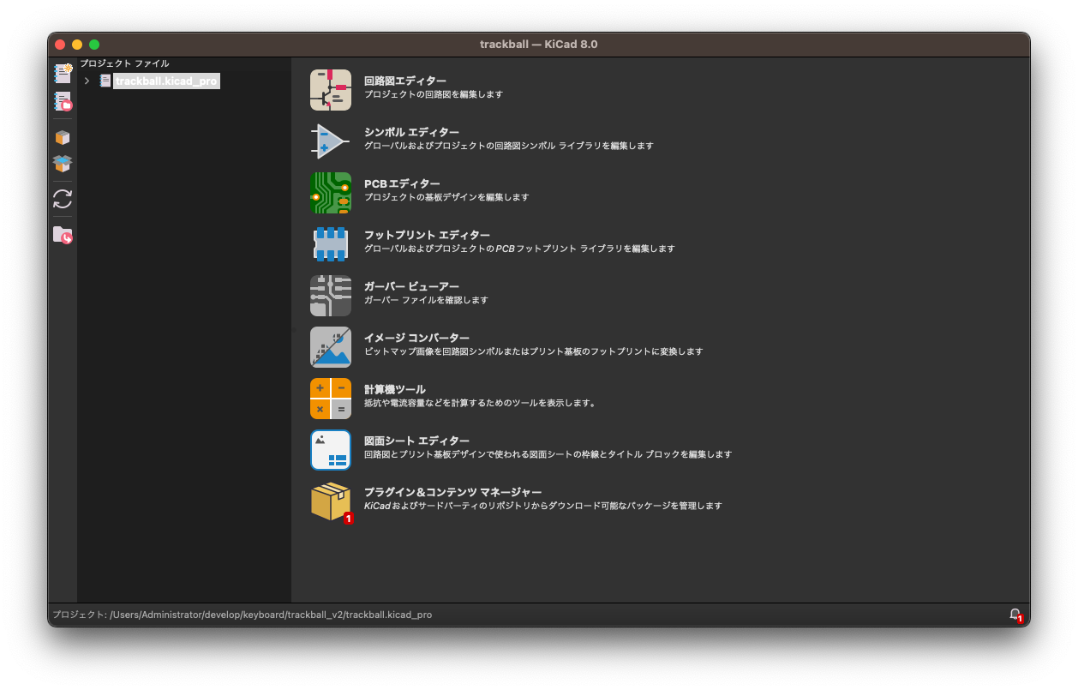The image size is (1078, 690).
Task: Click the description mentioning 図面シートの枠線
Action: (548, 454)
